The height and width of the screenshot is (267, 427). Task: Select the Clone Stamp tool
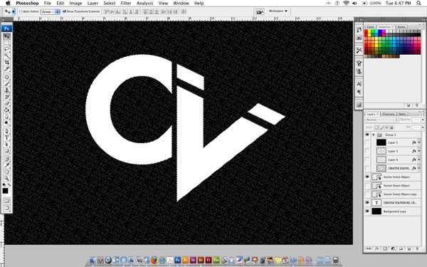tap(7, 90)
